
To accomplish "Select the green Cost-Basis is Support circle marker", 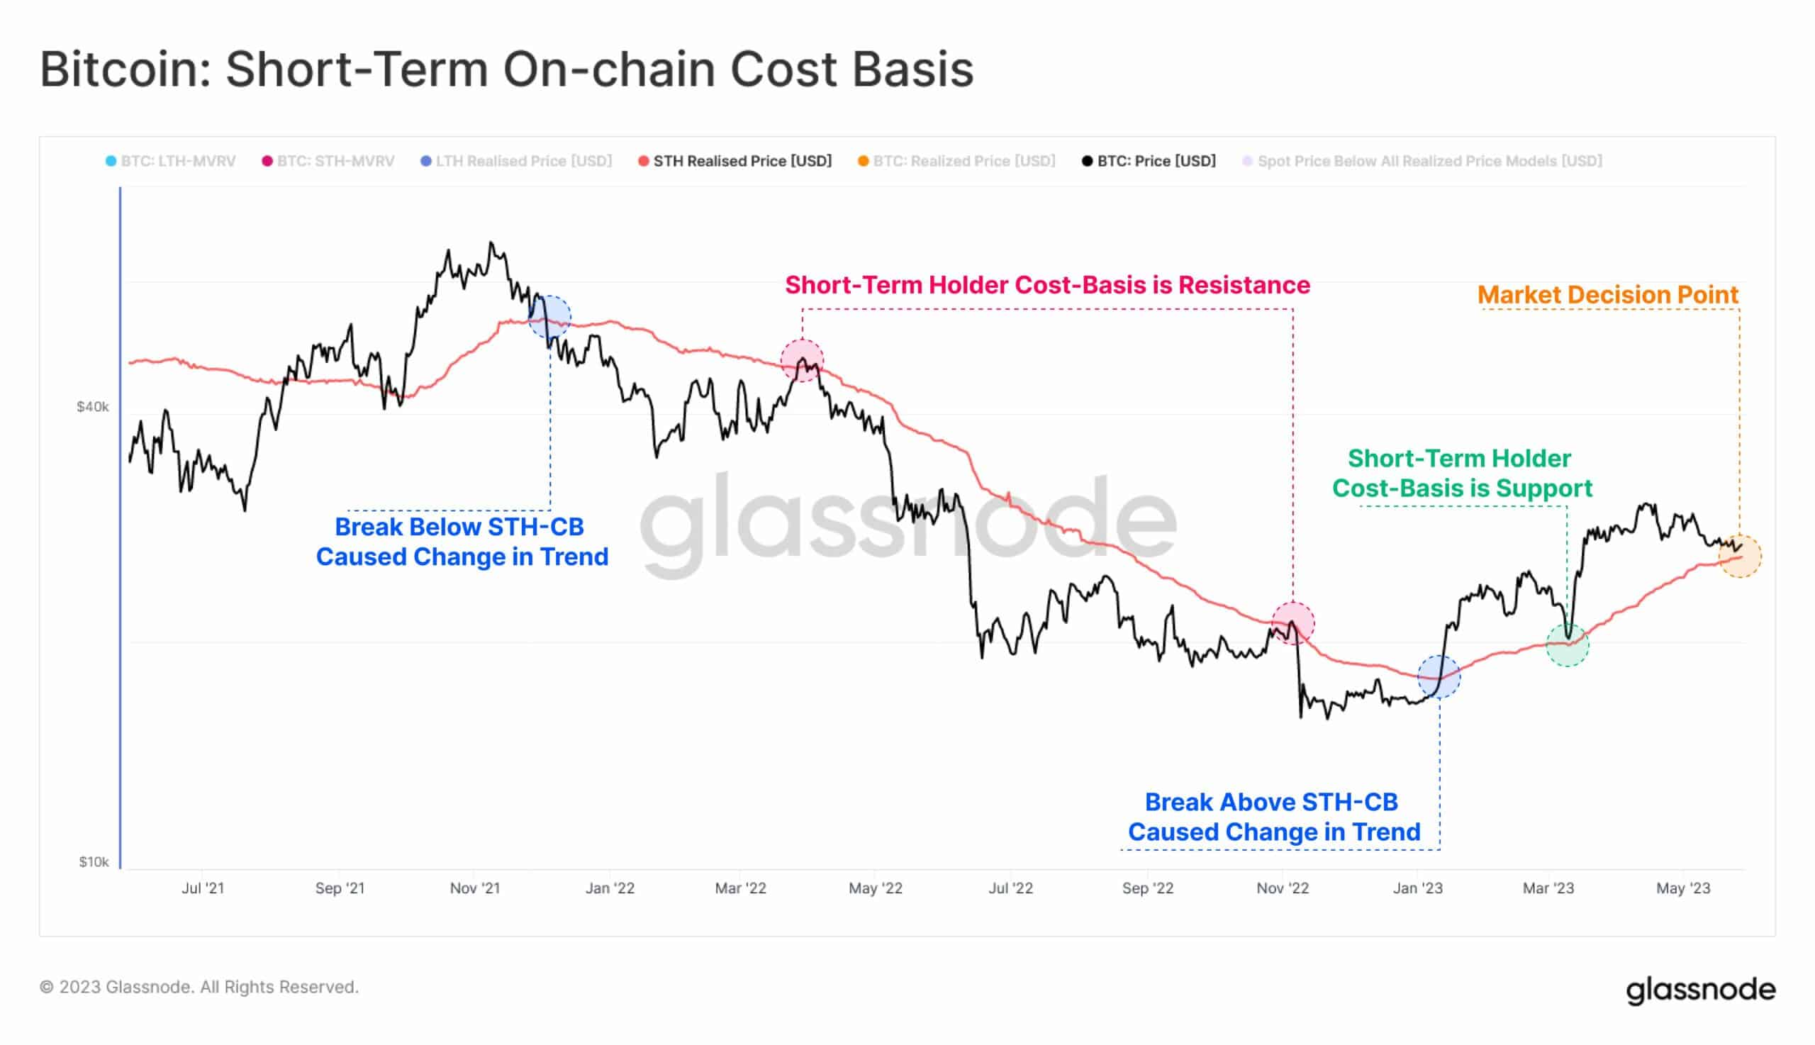I will 1567,644.
